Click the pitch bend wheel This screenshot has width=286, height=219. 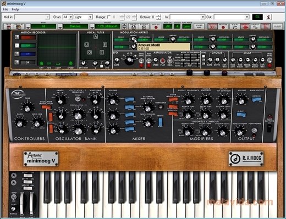(x=22, y=204)
